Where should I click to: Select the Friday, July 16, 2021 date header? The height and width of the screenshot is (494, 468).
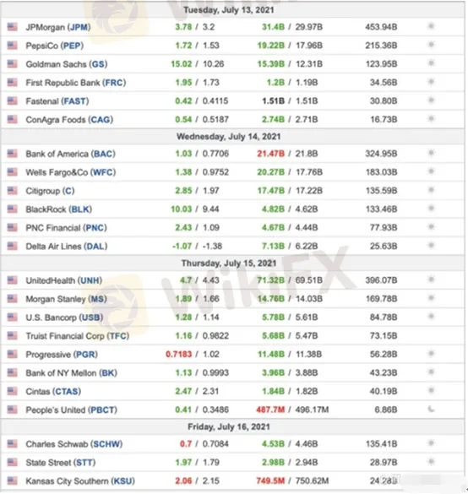[x=229, y=427]
